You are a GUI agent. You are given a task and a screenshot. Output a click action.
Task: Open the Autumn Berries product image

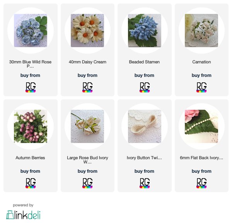pos(31,126)
